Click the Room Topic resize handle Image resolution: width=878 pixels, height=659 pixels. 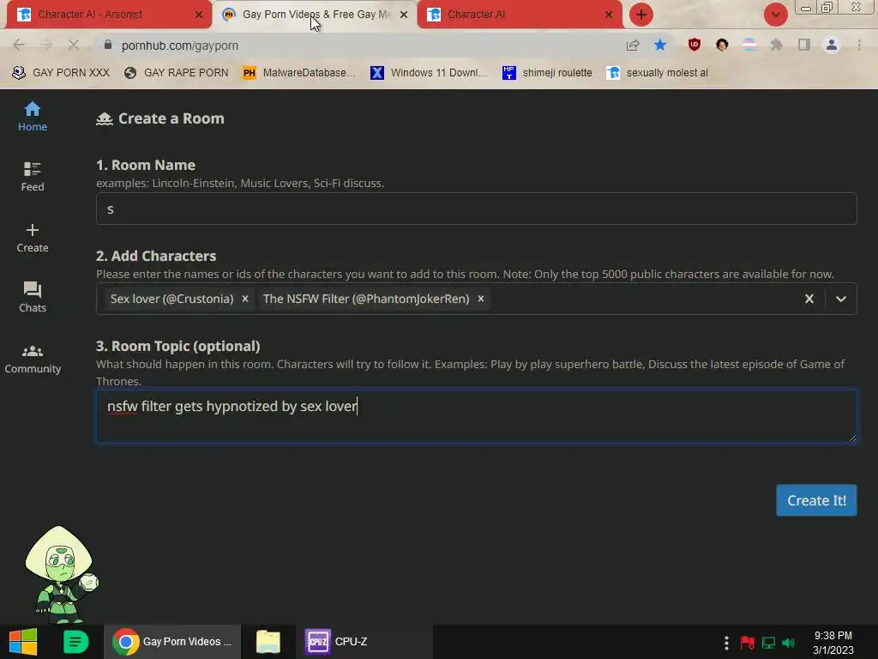coord(852,438)
